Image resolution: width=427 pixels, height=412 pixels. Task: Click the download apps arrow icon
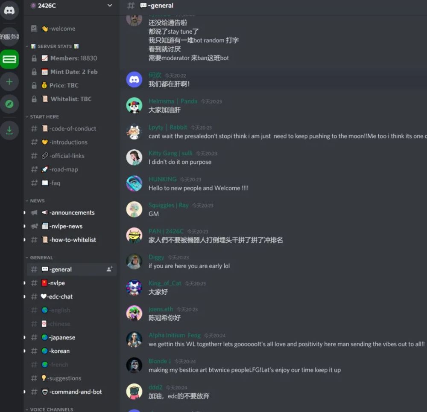9,130
